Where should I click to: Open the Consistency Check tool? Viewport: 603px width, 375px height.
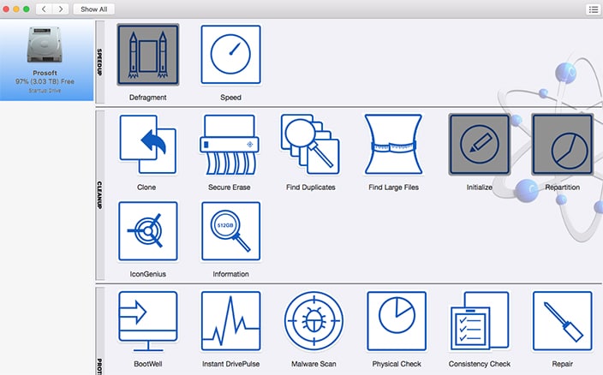pyautogui.click(x=480, y=321)
